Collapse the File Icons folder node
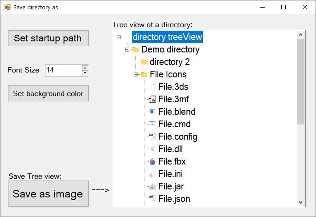 pos(135,74)
